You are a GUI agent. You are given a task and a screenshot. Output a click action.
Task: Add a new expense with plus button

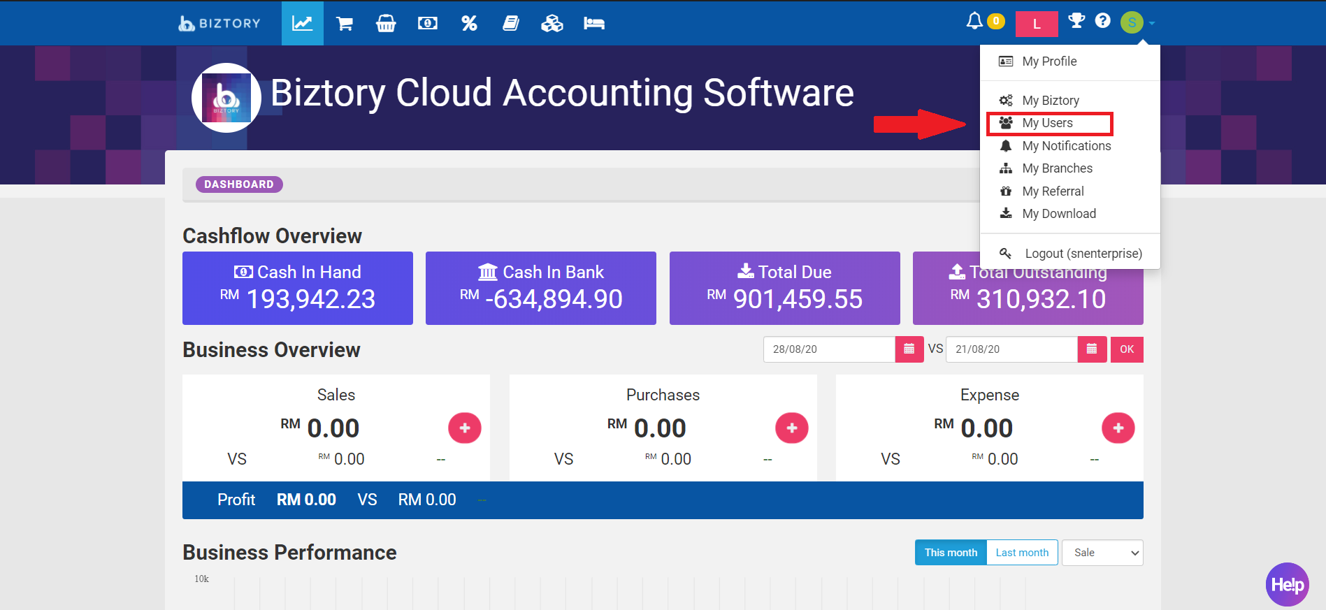(x=1118, y=428)
